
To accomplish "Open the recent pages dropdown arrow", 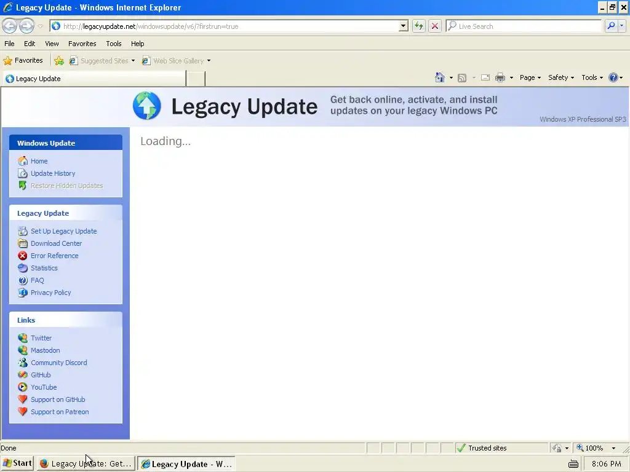I will [40, 26].
